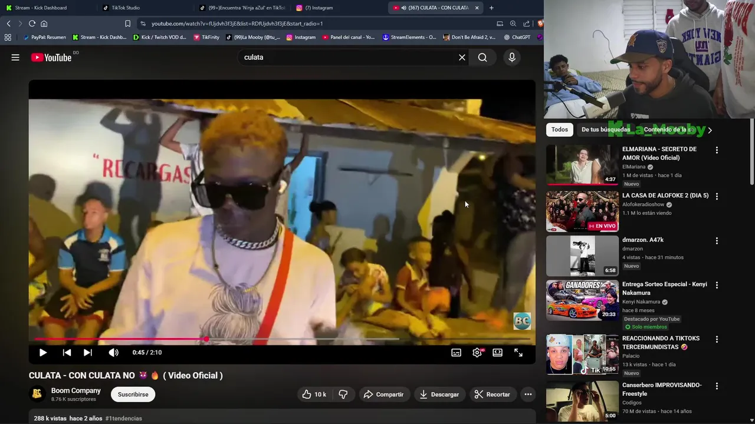Screen dimensions: 755x424
Task: Open Entrega Sorteo Especial video title
Action: (665, 289)
